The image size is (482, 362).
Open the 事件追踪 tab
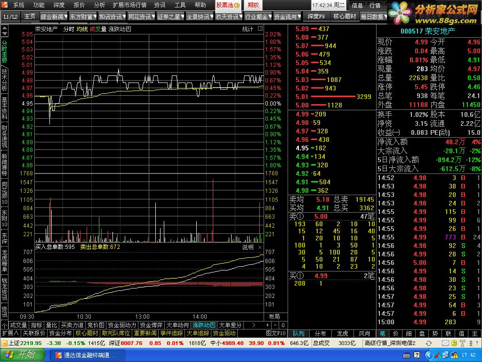(171, 333)
